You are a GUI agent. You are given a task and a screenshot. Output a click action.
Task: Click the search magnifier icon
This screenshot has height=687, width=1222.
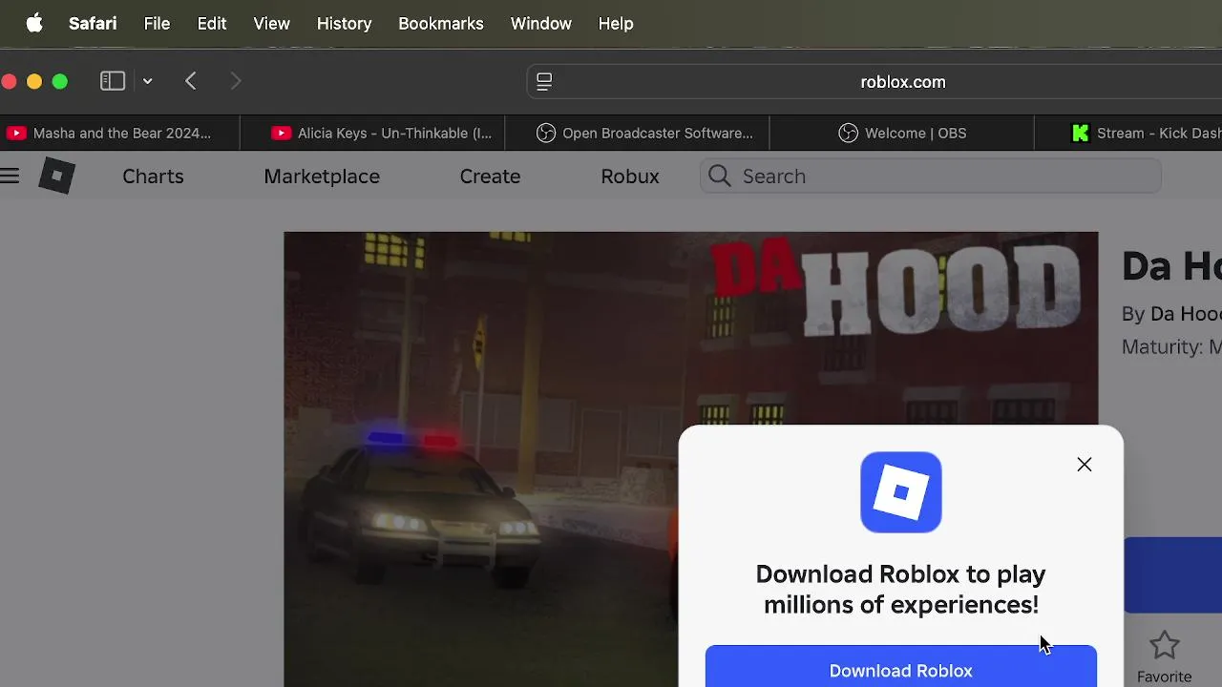(720, 177)
